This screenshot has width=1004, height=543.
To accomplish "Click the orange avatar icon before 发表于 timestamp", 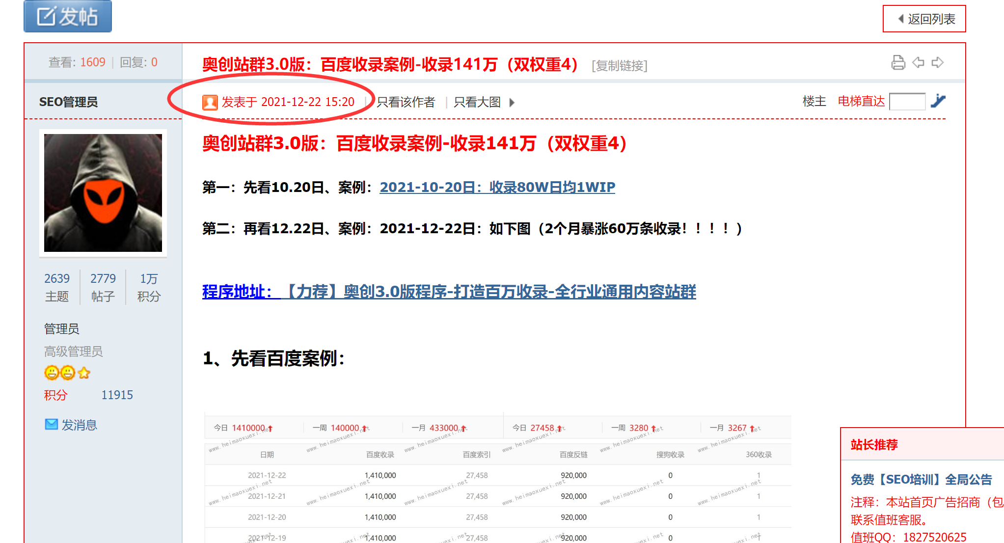I will click(210, 102).
